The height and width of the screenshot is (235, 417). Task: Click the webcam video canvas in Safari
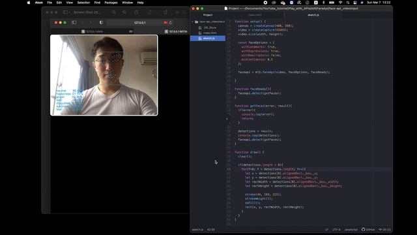pos(104,75)
